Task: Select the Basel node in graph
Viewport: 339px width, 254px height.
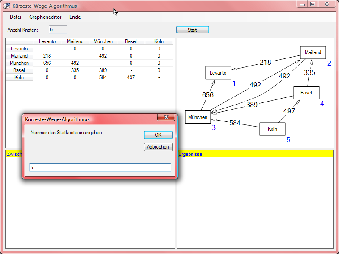Action: 306,93
